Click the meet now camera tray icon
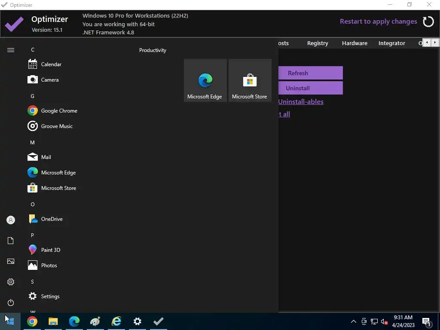 click(x=364, y=321)
